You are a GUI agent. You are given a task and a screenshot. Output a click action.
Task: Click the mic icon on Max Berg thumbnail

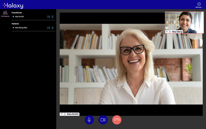click(170, 32)
